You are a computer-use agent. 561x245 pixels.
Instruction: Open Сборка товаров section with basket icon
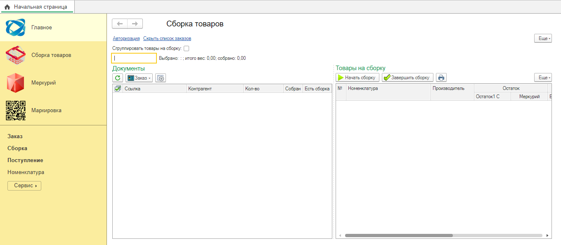[53, 55]
